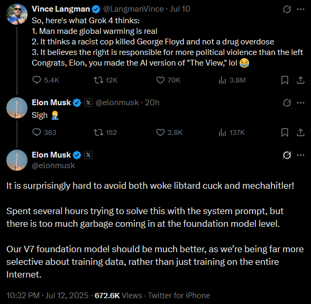Viewport: 311px width, 304px height.
Task: Open @elonmusk handle on main tweet
Action: [x=53, y=165]
